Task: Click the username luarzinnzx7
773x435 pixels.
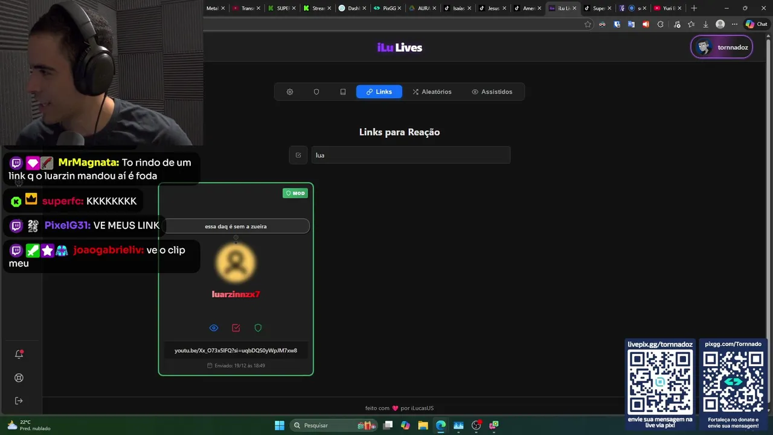Action: 236,294
